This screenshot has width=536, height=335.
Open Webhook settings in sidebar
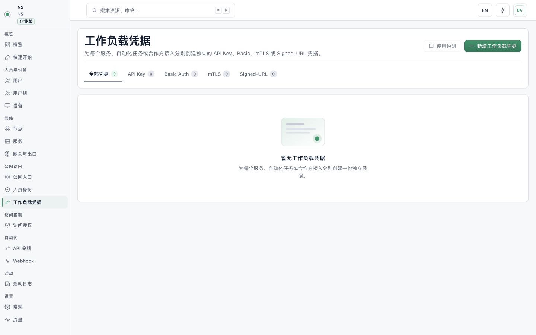coord(35,261)
